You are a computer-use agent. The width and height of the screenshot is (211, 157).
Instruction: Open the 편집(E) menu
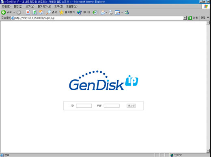[x=18, y=6]
